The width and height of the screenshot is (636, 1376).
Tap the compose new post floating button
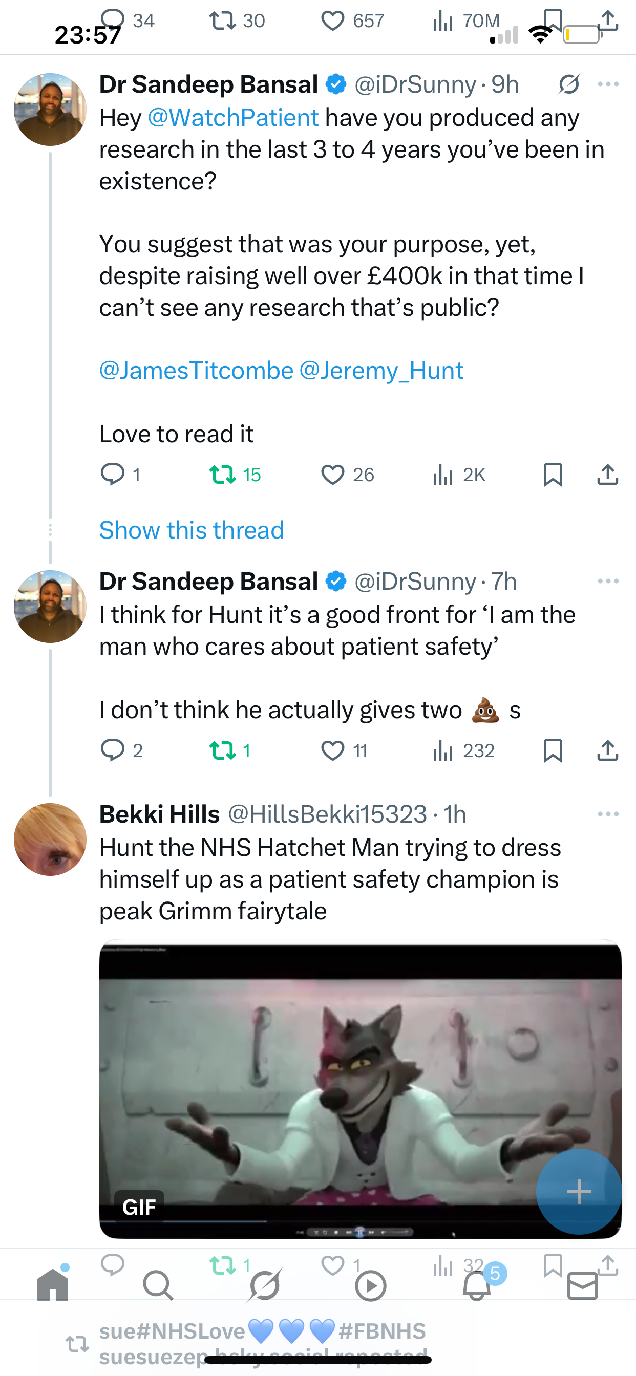click(579, 1191)
